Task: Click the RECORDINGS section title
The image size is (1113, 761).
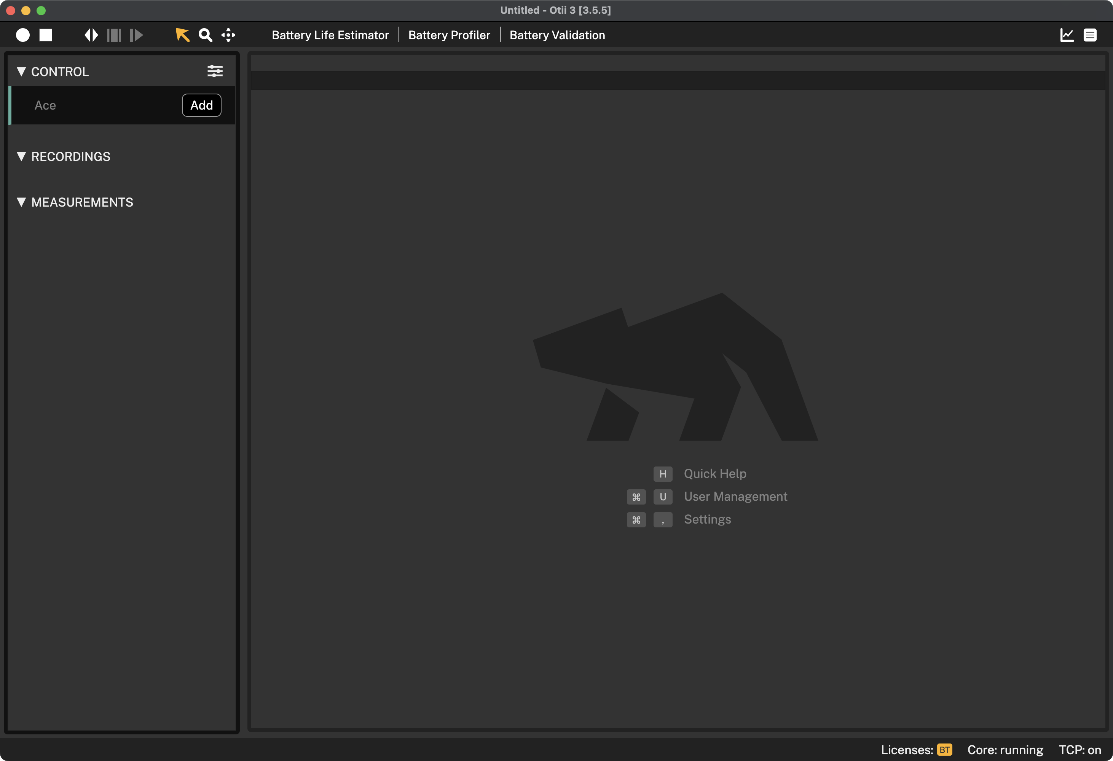Action: (x=71, y=156)
